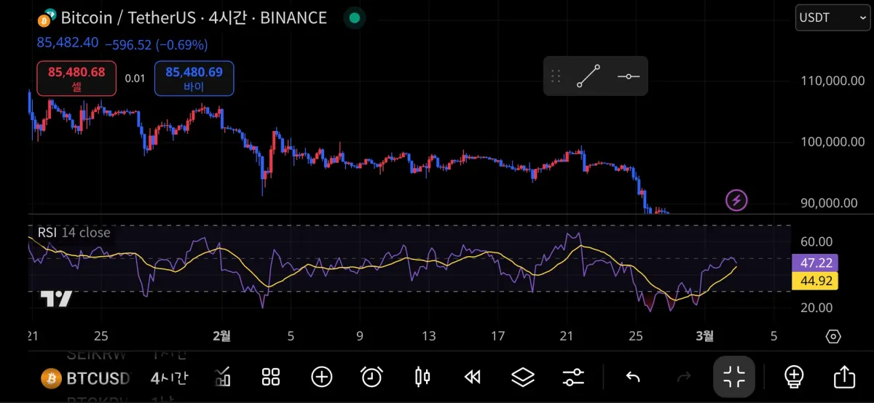Screen dimensions: 874x403
Task: Click the RSI 14 close indicator label
Action: (x=74, y=233)
